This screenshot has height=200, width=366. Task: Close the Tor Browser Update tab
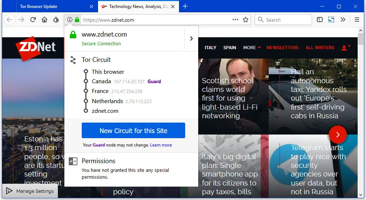(91, 7)
